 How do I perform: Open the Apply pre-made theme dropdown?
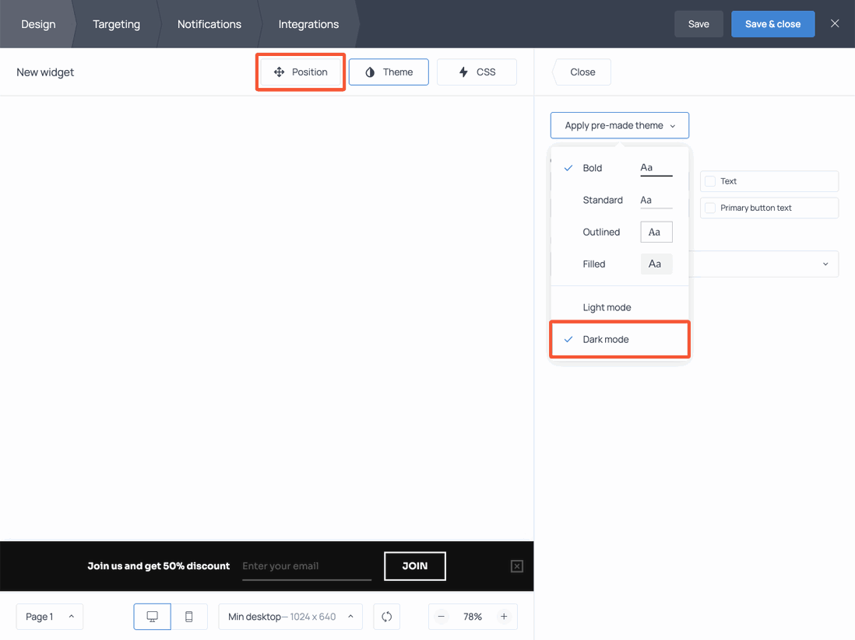click(619, 125)
